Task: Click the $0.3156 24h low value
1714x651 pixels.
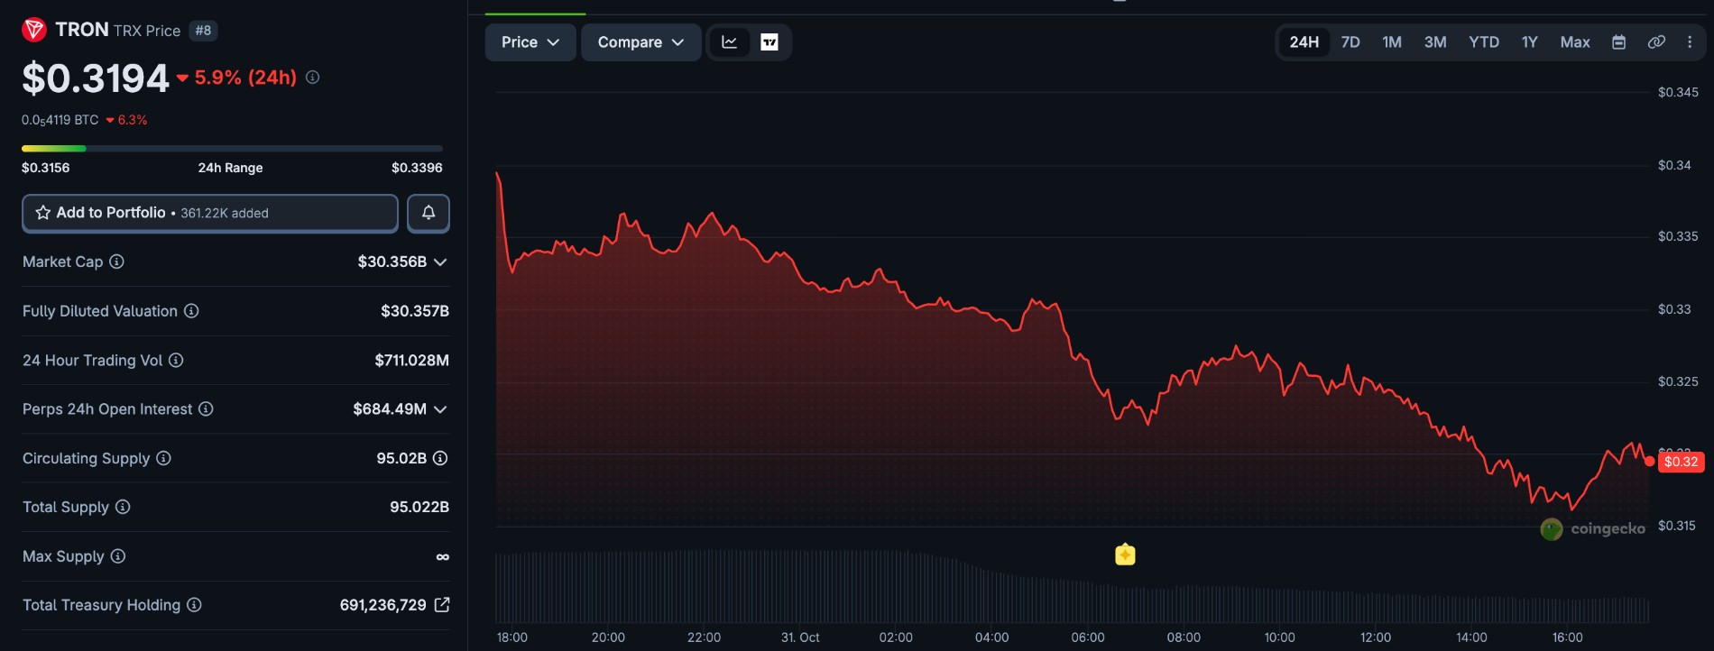Action: (x=46, y=168)
